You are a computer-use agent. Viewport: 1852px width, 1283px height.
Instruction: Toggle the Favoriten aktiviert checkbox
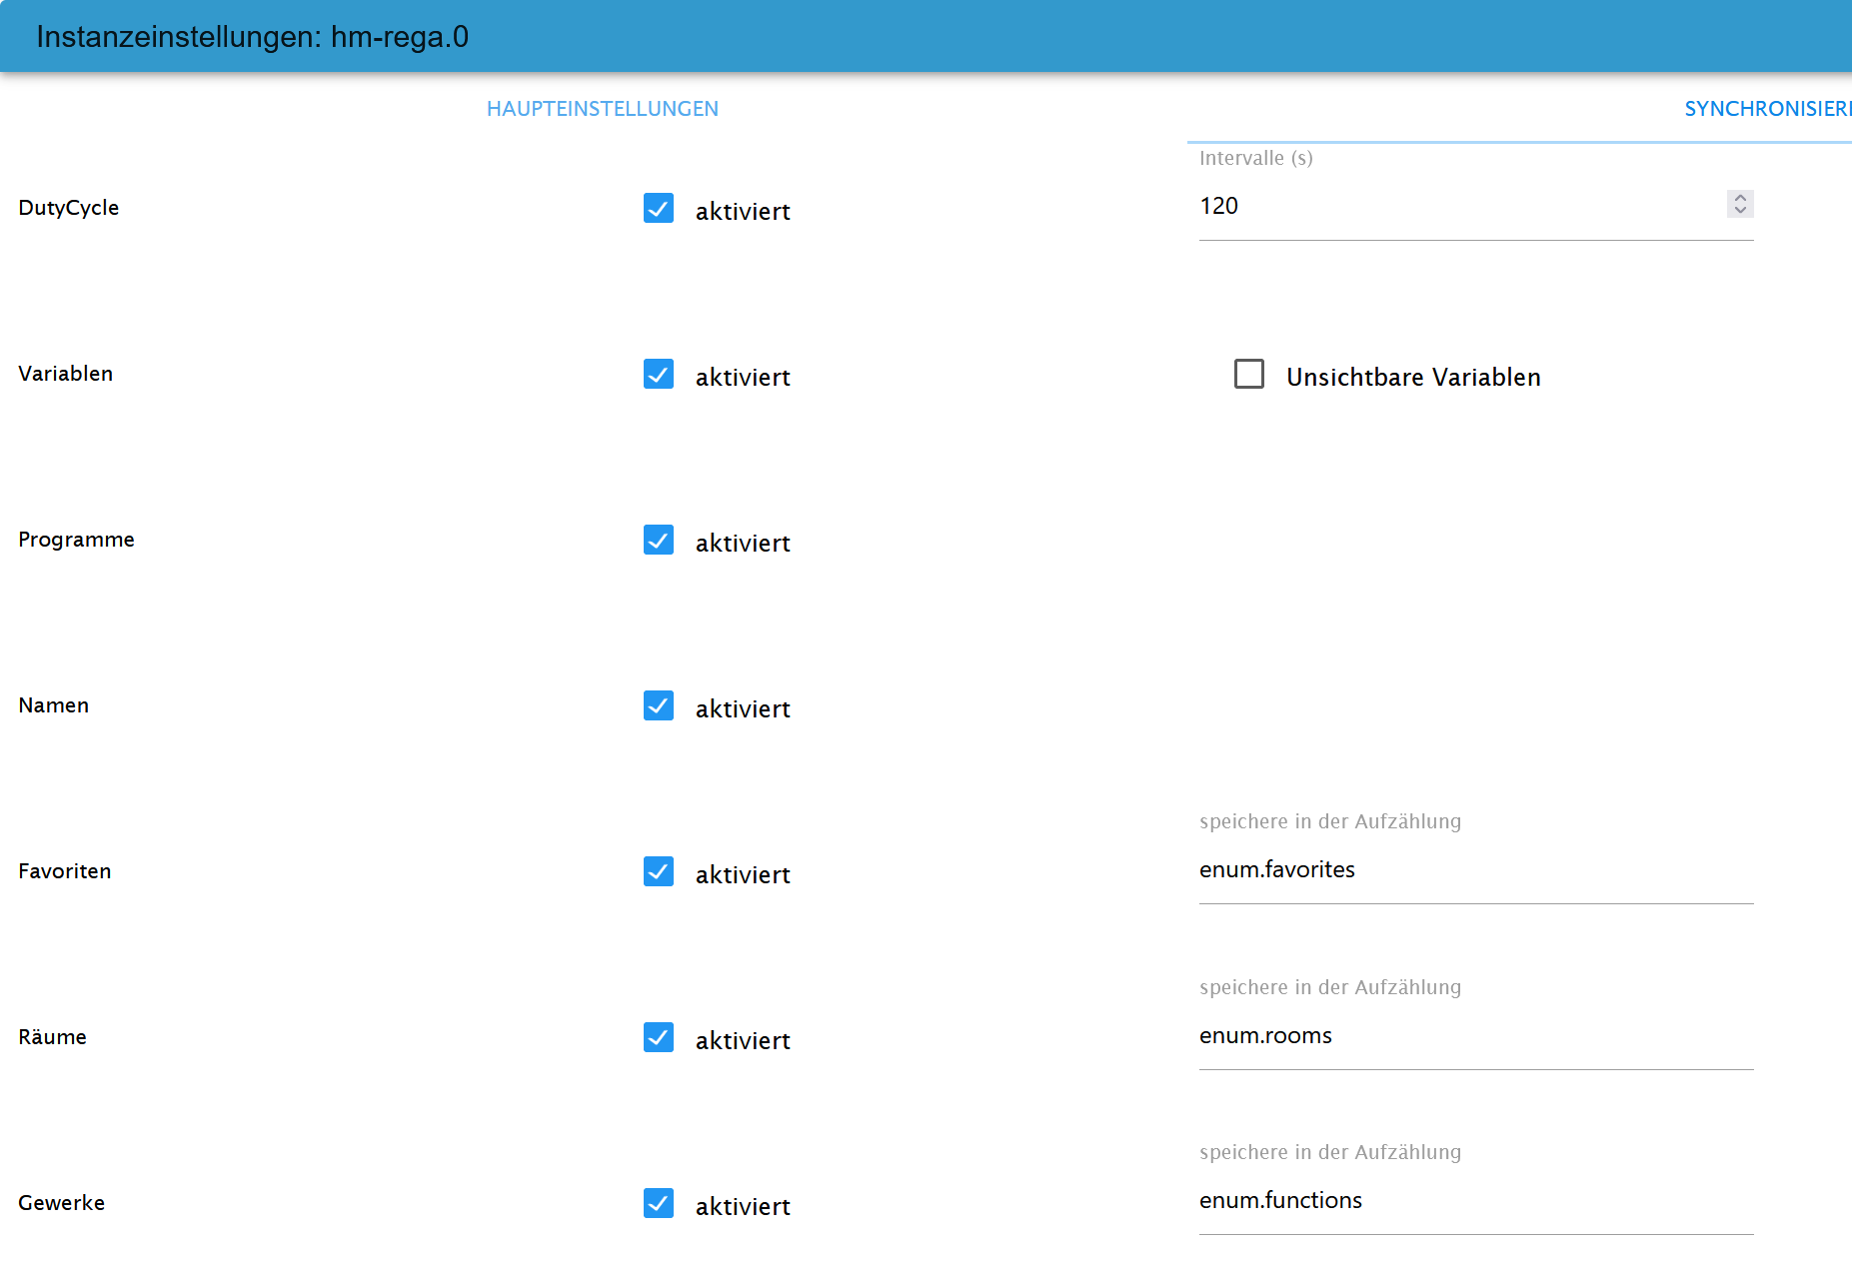click(x=659, y=871)
